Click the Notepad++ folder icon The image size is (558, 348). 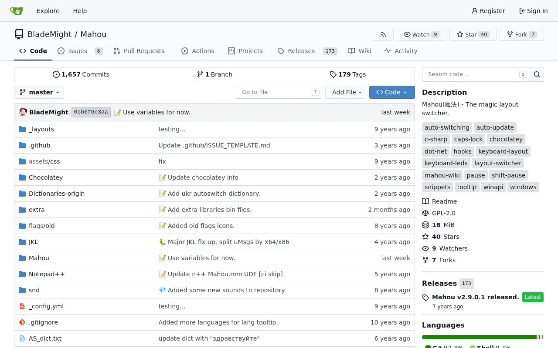point(22,274)
